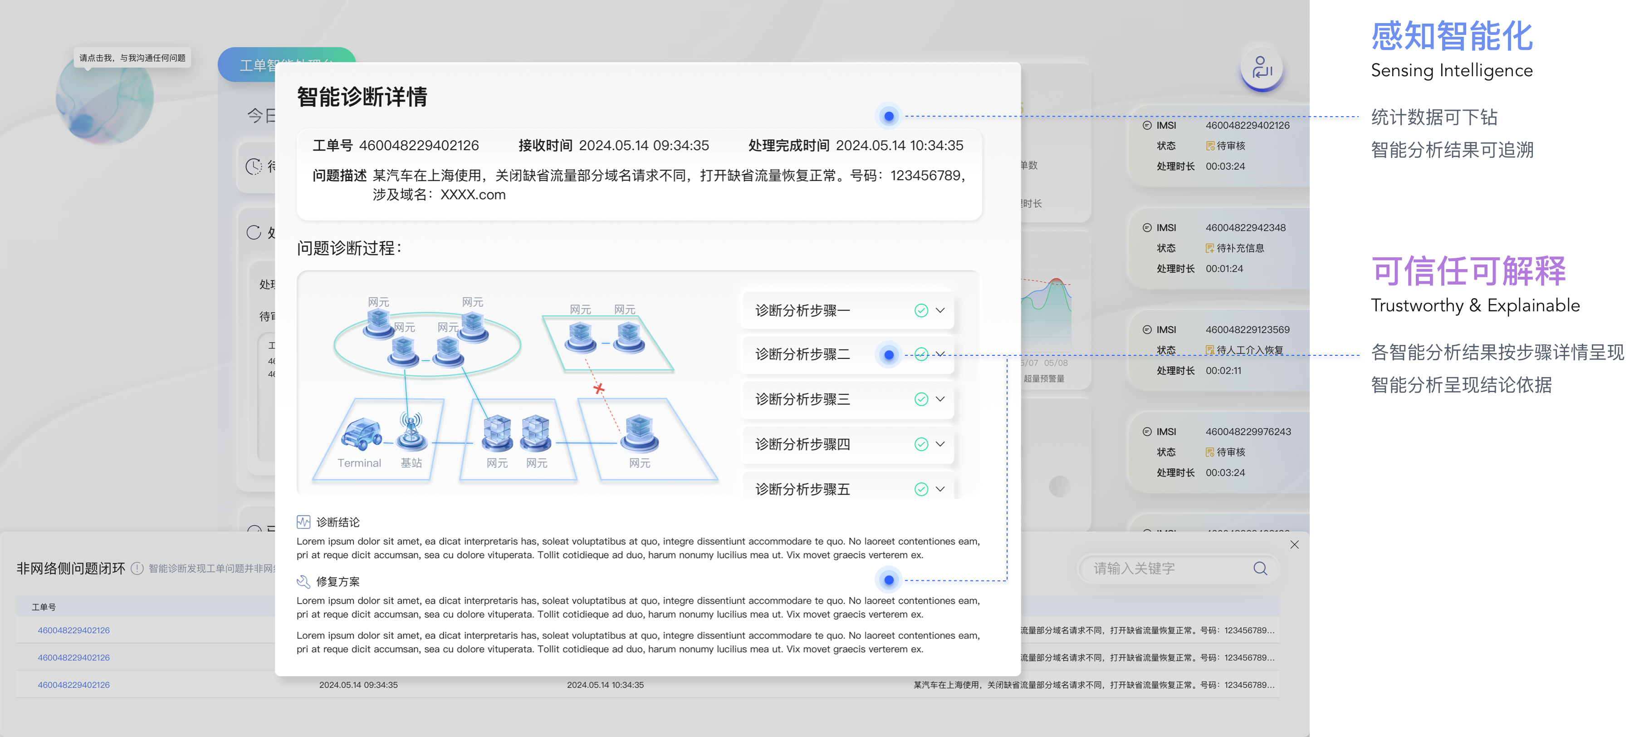The height and width of the screenshot is (737, 1644).
Task: Click check icon for 诊断分析步骤一
Action: pos(921,310)
